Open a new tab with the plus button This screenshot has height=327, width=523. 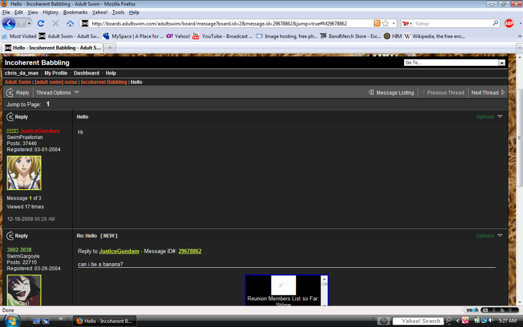coord(110,48)
